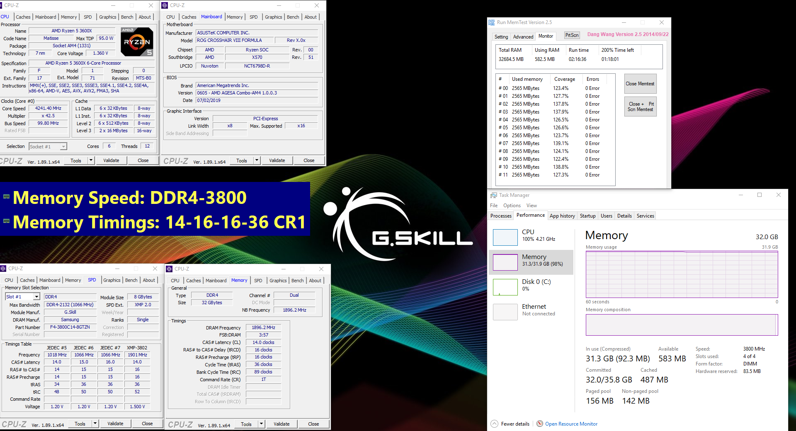The width and height of the screenshot is (796, 431).
Task: Open the Tools dropdown arrow in CPU-Z
Action: [x=91, y=160]
